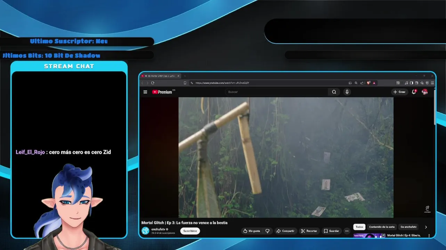Click the YouTube video player area
Image resolution: width=446 pixels, height=250 pixels.
coord(286,157)
